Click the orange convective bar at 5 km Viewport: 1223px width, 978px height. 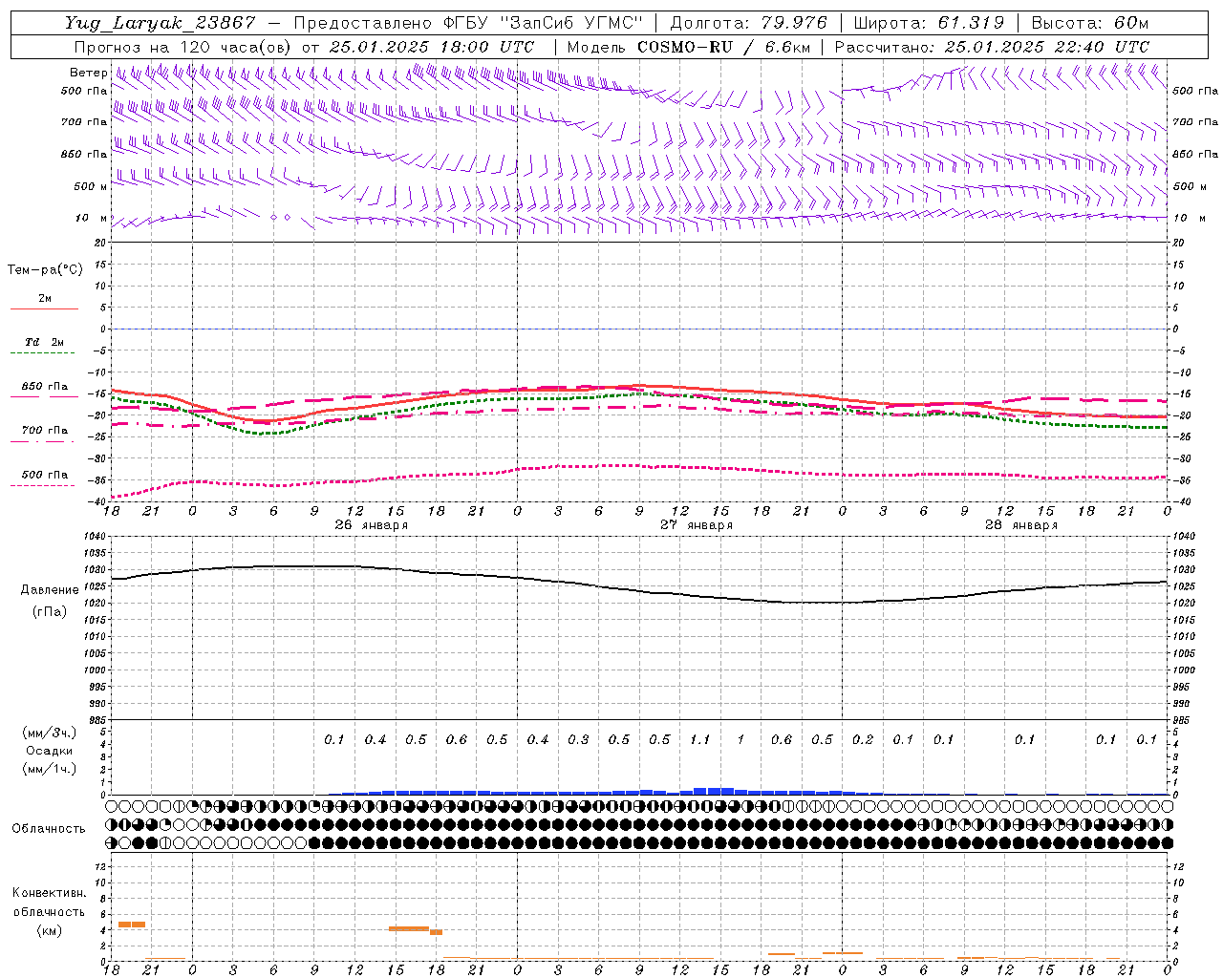132,925
